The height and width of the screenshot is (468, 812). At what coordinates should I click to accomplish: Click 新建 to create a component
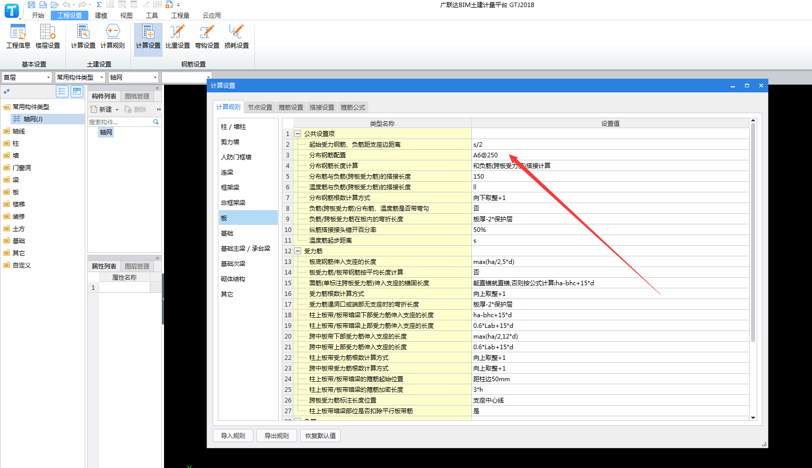click(102, 109)
